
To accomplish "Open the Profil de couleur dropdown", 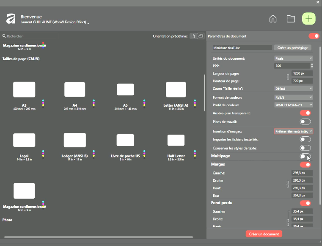I will [x=293, y=105].
